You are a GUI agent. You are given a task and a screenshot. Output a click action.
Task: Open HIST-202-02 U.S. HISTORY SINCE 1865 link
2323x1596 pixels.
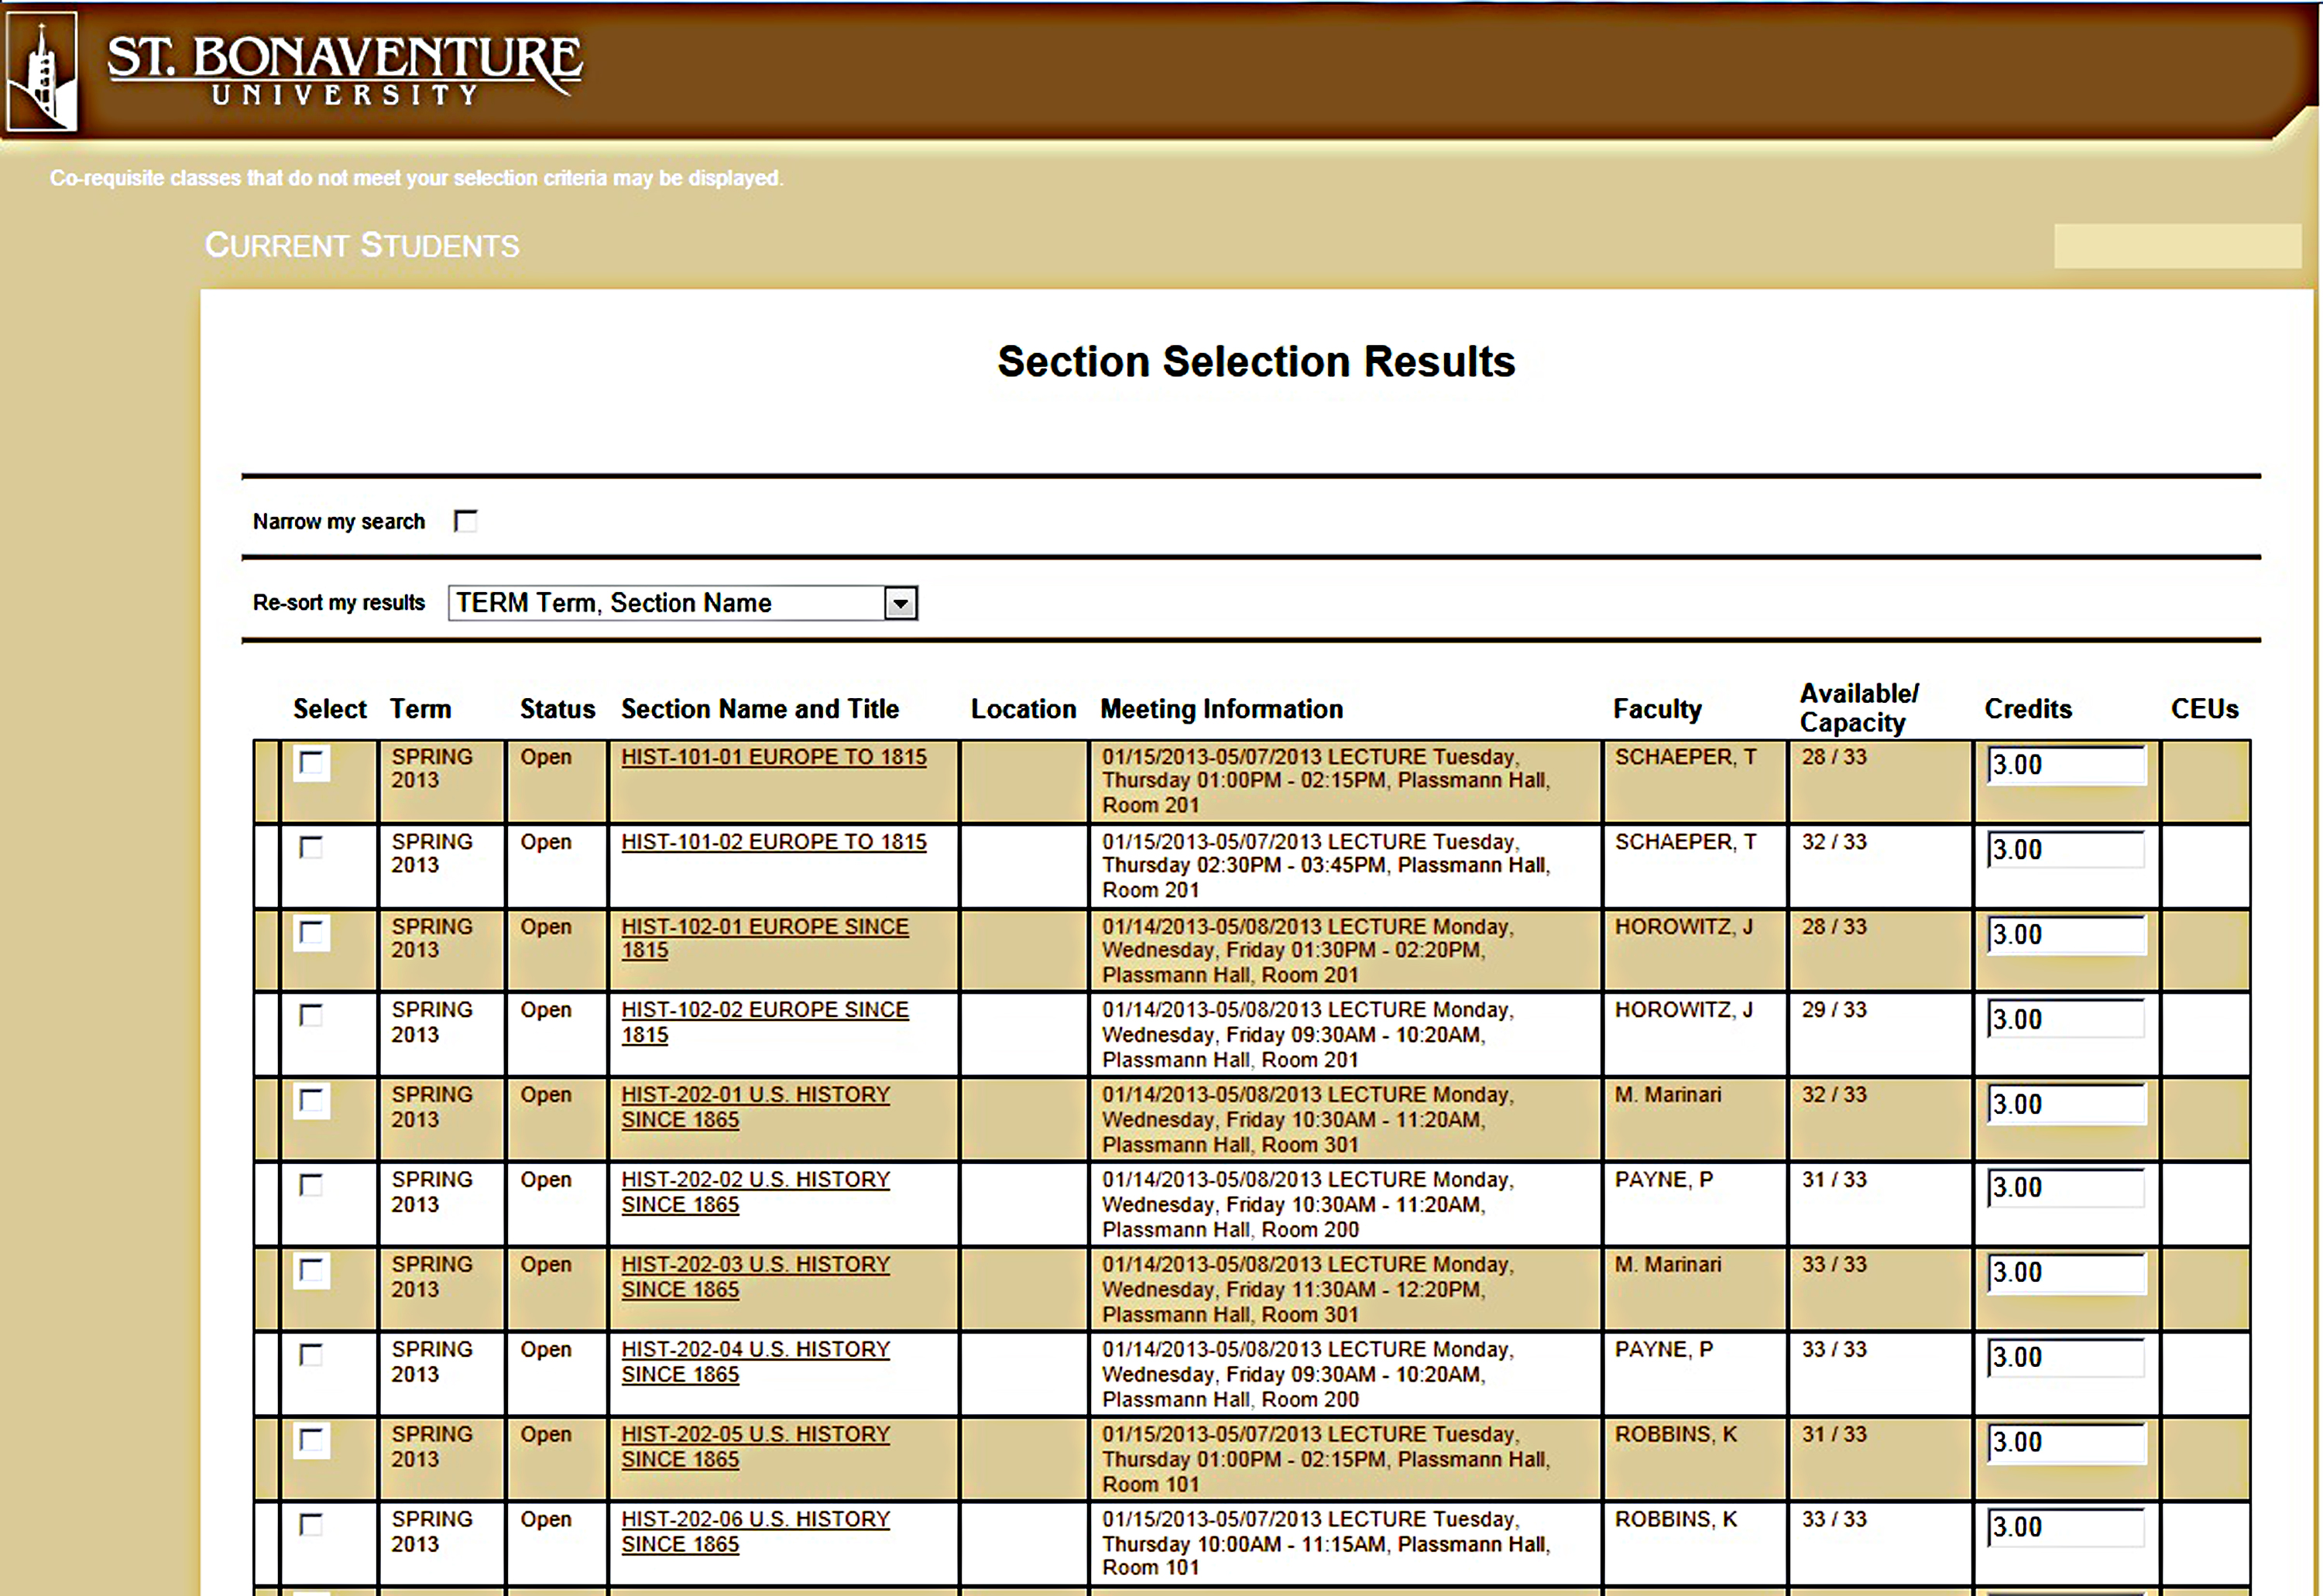(x=755, y=1192)
